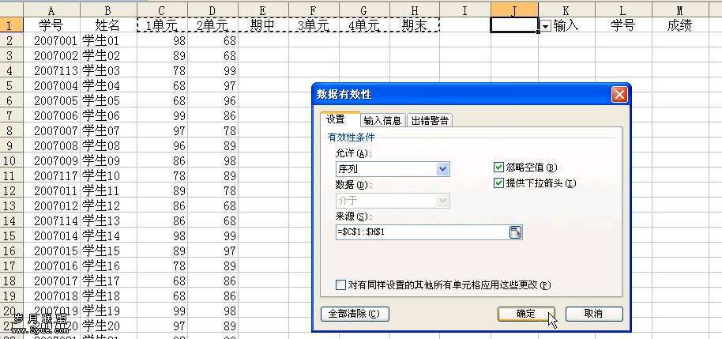
Task: Click cell G1 containing 4单元
Action: point(365,25)
